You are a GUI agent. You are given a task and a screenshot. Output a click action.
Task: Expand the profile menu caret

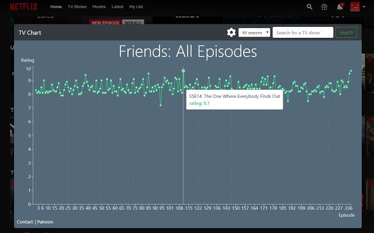[x=364, y=6]
